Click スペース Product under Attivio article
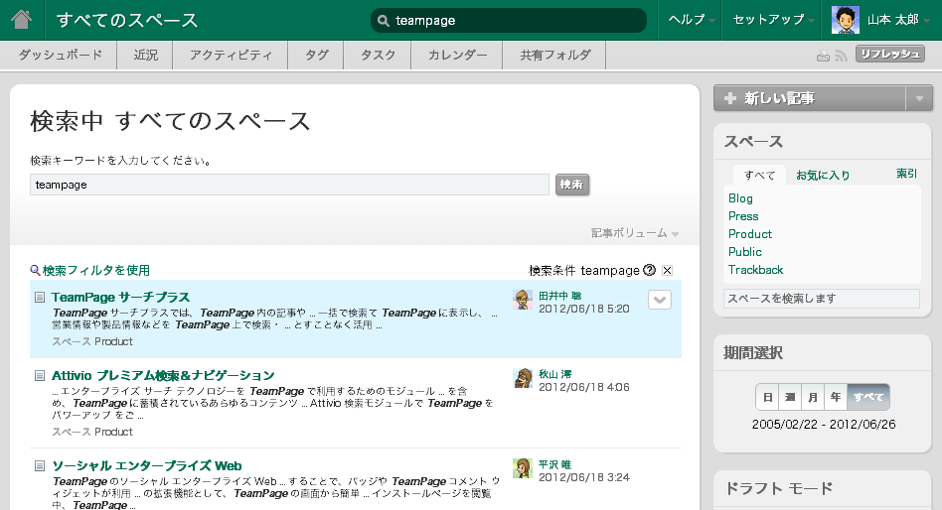Image resolution: width=942 pixels, height=510 pixels. pyautogui.click(x=92, y=432)
